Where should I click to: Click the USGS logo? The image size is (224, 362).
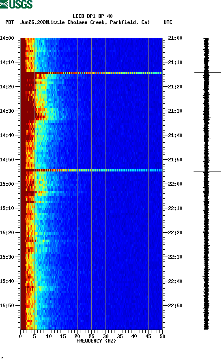[x=16, y=4]
